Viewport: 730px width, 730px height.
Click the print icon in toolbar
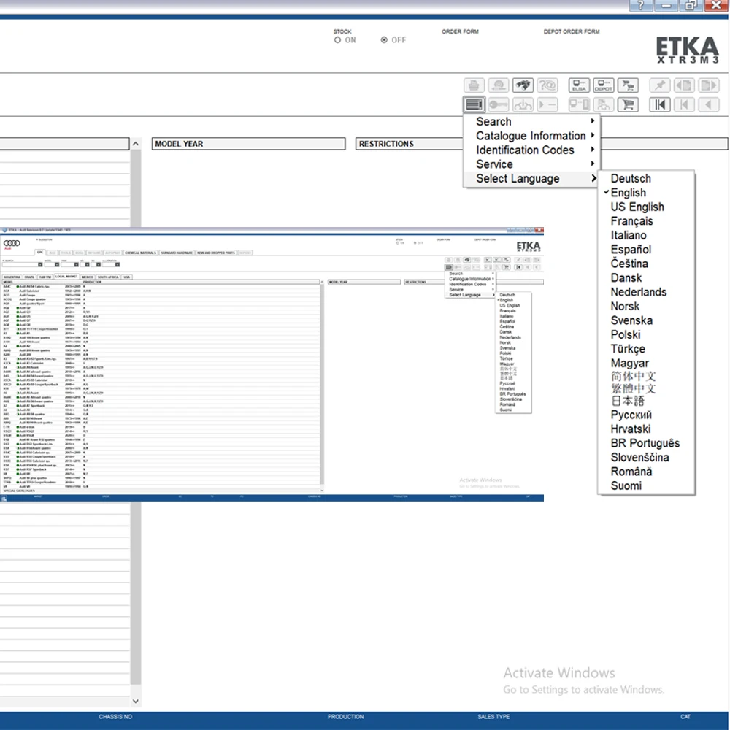tap(474, 85)
